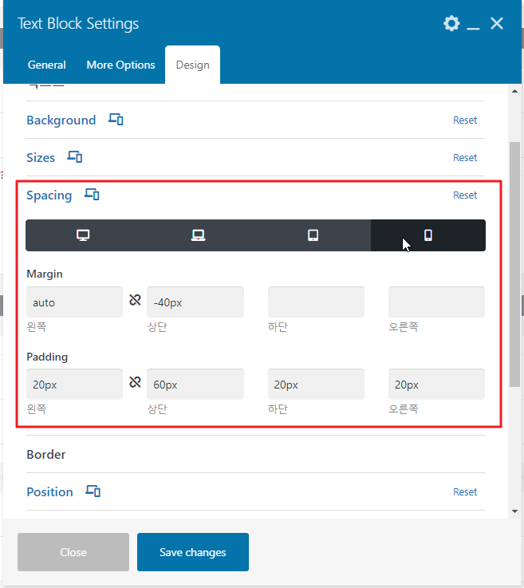
Task: Expand the Background section
Action: (x=61, y=120)
